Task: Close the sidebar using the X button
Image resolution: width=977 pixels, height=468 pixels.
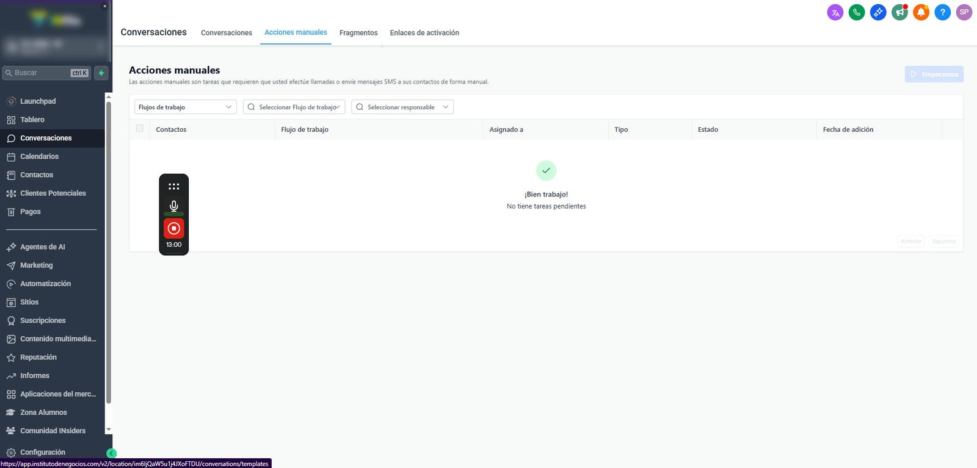Action: [104, 6]
